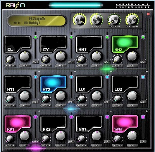The image size is (155, 152).
Task: Hit the HH1 hi-hat pad
Action: 89,44
